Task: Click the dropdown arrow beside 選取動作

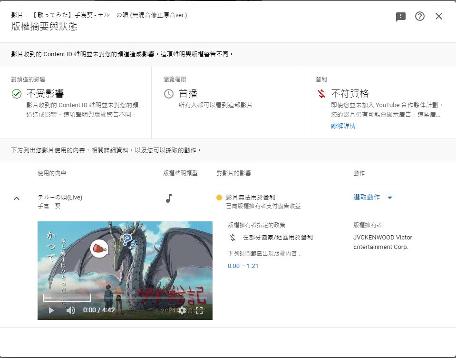Action: coord(390,198)
